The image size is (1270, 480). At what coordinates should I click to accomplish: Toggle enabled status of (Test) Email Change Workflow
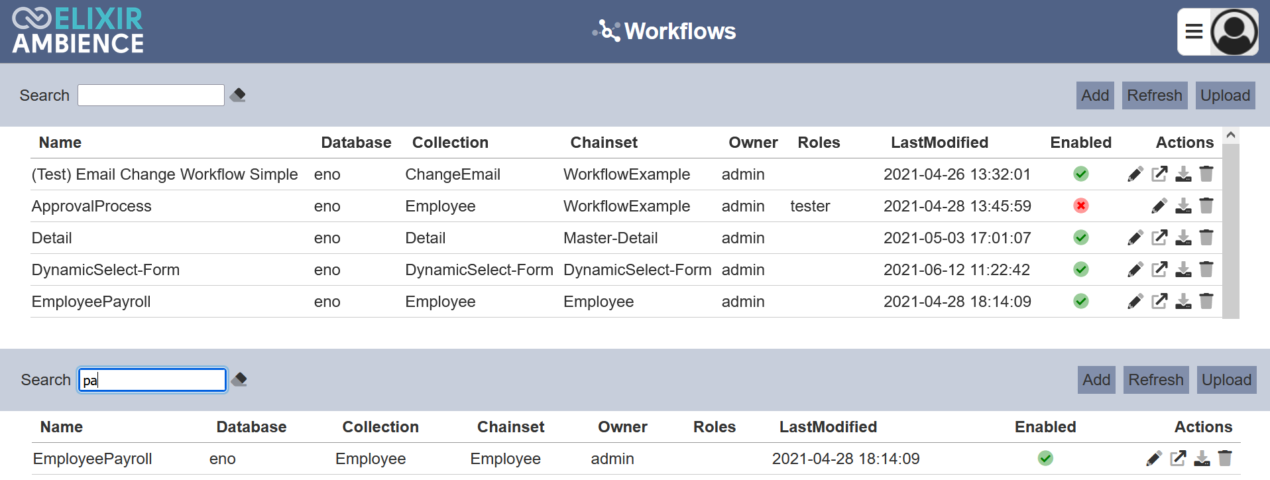tap(1080, 174)
